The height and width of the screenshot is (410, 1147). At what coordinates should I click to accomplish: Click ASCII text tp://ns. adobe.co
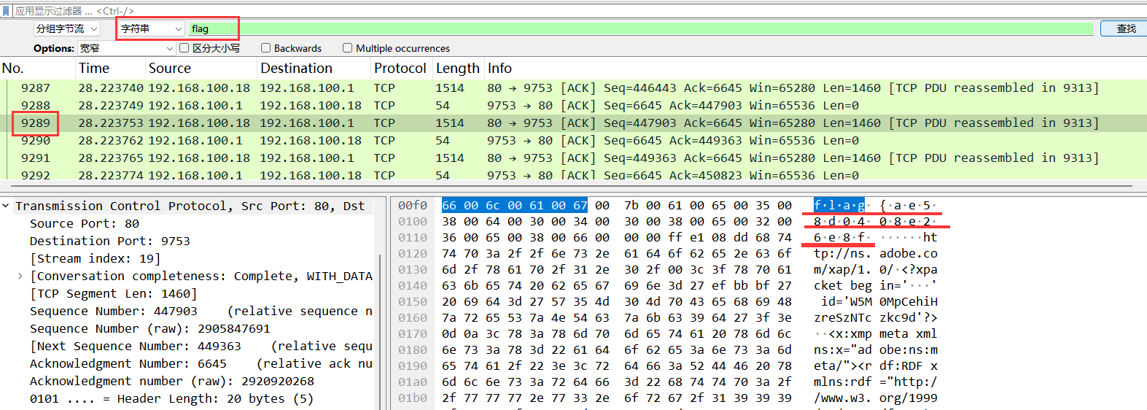pos(876,254)
